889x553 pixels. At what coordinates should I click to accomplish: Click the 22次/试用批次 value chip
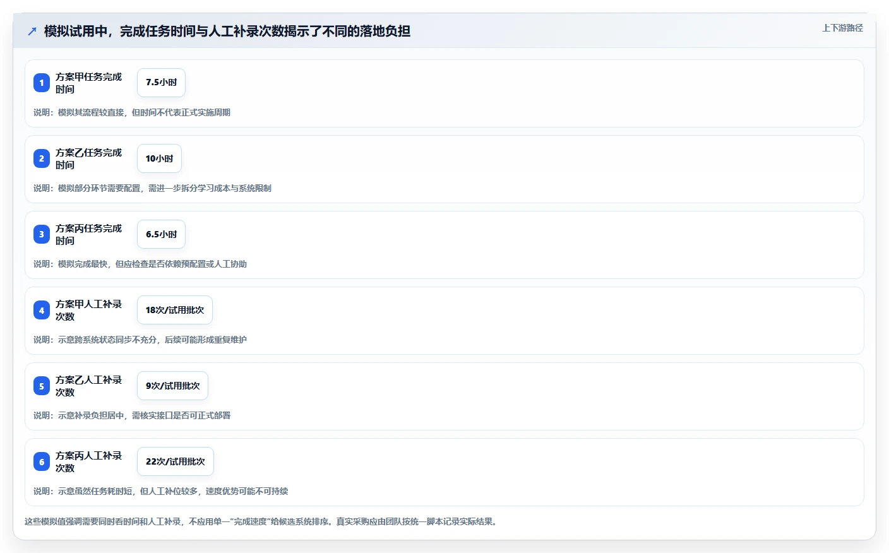click(x=176, y=461)
